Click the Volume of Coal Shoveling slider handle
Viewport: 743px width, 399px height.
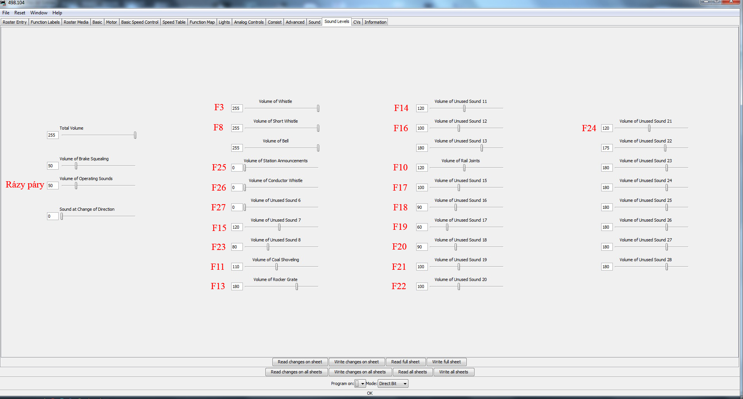[276, 267]
